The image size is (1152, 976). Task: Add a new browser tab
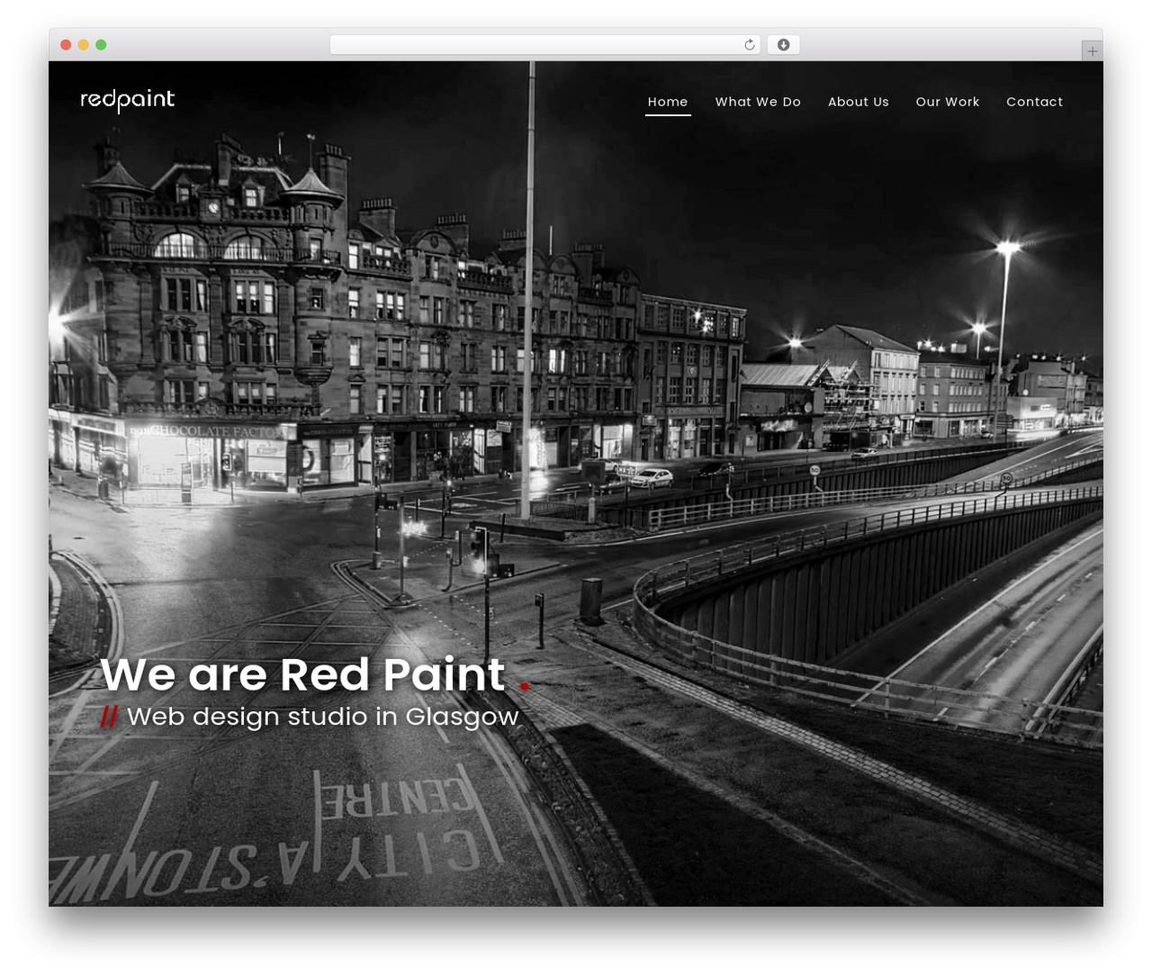[1092, 51]
